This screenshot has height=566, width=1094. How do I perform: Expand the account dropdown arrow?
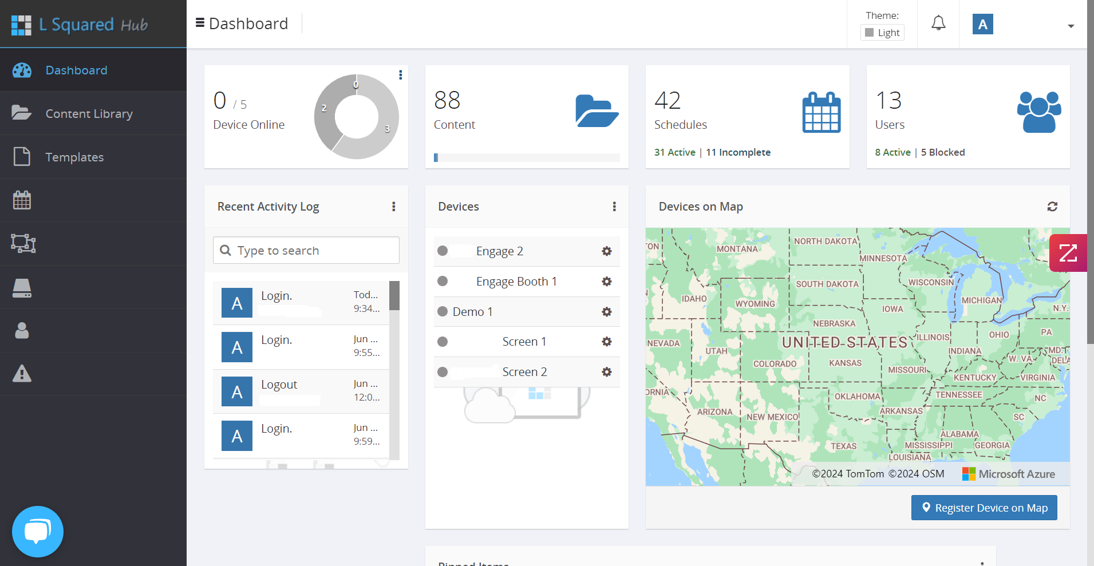tap(1071, 26)
